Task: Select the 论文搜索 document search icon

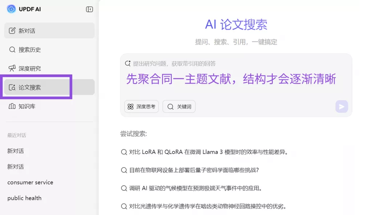Action: (x=12, y=87)
